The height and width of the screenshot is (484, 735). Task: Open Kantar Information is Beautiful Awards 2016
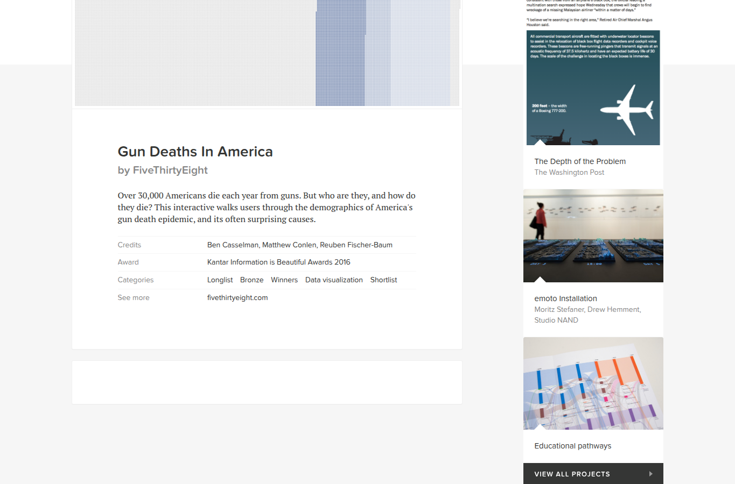278,262
